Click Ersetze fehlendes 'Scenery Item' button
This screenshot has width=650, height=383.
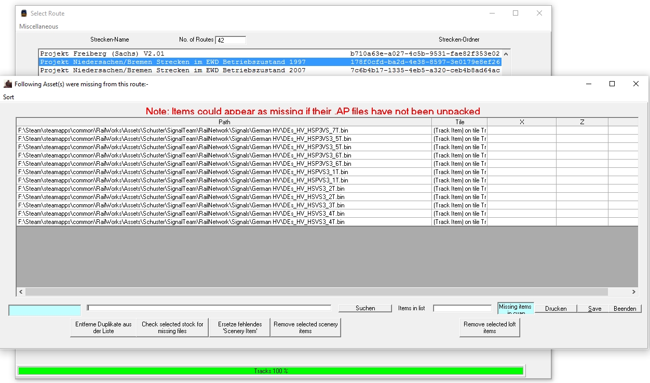[x=239, y=327]
